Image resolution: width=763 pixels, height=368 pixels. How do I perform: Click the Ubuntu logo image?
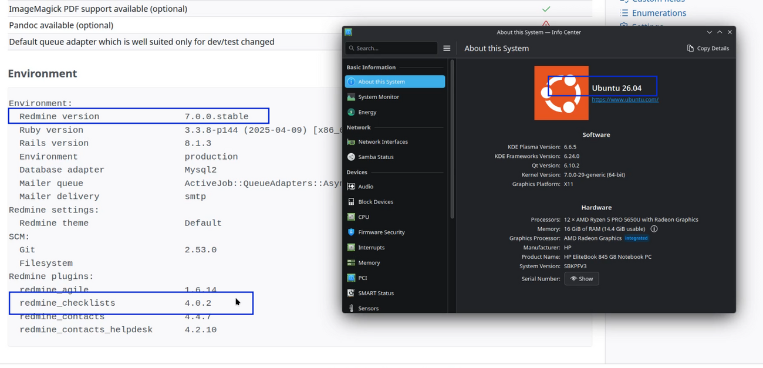tap(561, 93)
